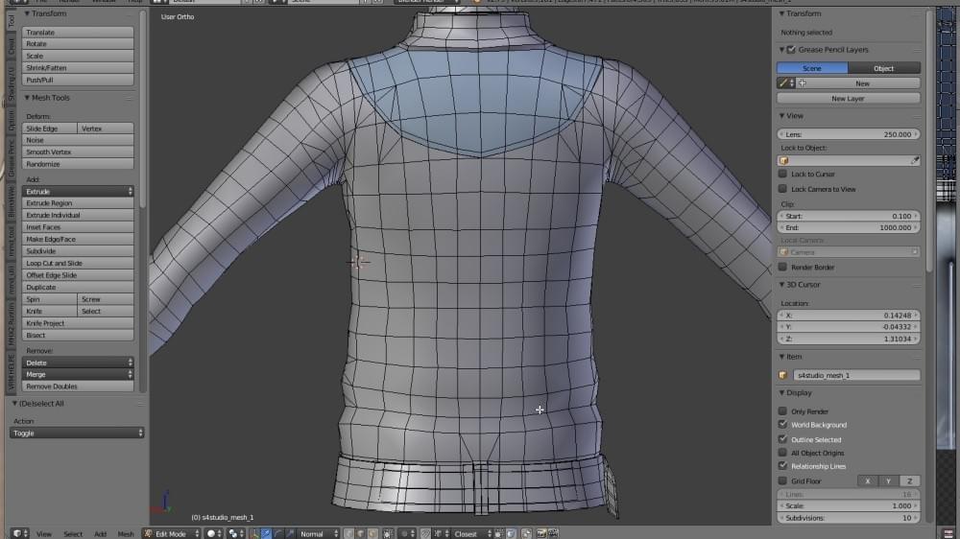Switch to face select mode
Image resolution: width=960 pixels, height=539 pixels.
(372, 533)
